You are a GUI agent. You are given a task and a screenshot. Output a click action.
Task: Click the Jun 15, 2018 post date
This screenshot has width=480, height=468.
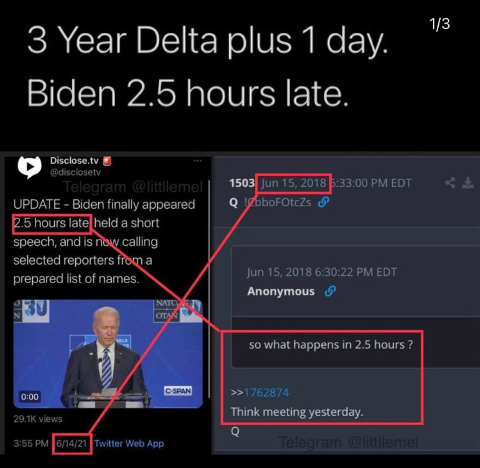(294, 183)
